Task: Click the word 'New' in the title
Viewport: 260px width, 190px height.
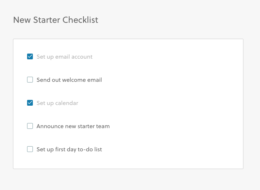Action: click(22, 20)
